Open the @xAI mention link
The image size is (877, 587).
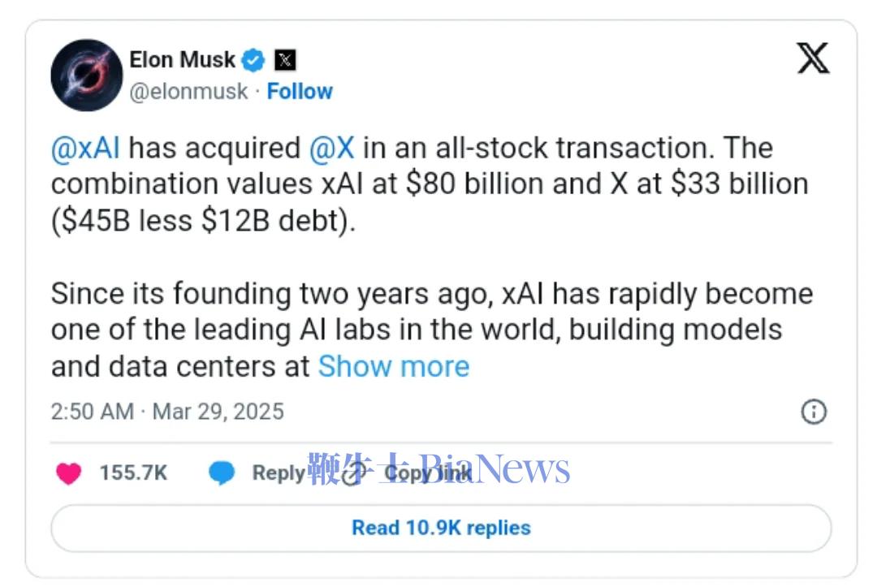pos(85,149)
